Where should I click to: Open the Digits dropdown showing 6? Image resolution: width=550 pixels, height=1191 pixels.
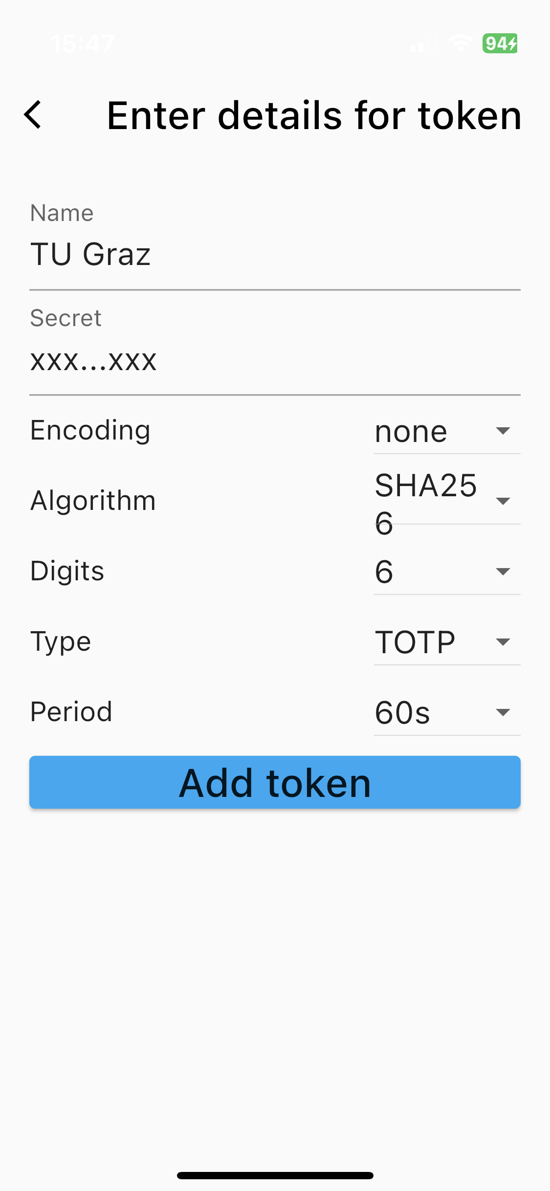pyautogui.click(x=447, y=572)
